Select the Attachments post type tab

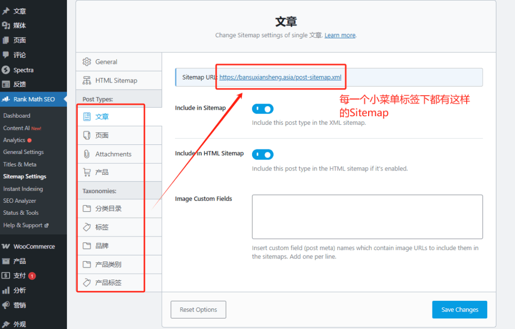[x=119, y=154]
